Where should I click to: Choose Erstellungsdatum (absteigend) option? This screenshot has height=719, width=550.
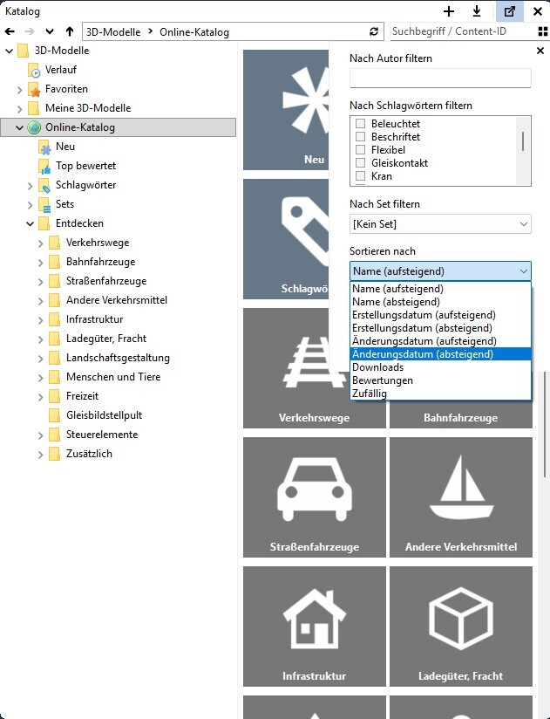click(440, 328)
